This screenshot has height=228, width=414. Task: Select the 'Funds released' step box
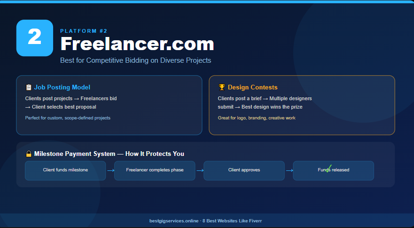pyautogui.click(x=334, y=171)
